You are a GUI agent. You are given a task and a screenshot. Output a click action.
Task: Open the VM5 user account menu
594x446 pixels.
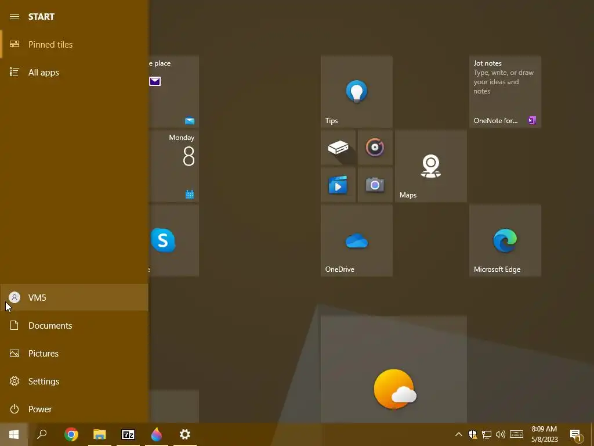pos(74,298)
